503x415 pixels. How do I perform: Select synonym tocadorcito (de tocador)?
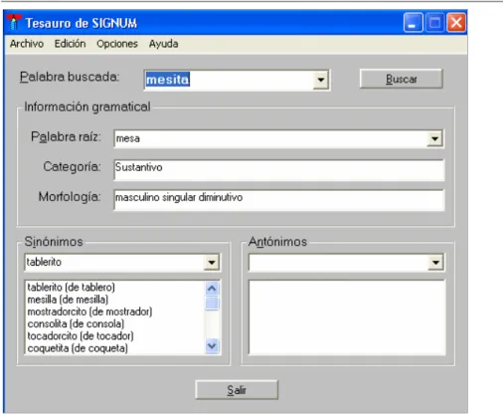[81, 336]
